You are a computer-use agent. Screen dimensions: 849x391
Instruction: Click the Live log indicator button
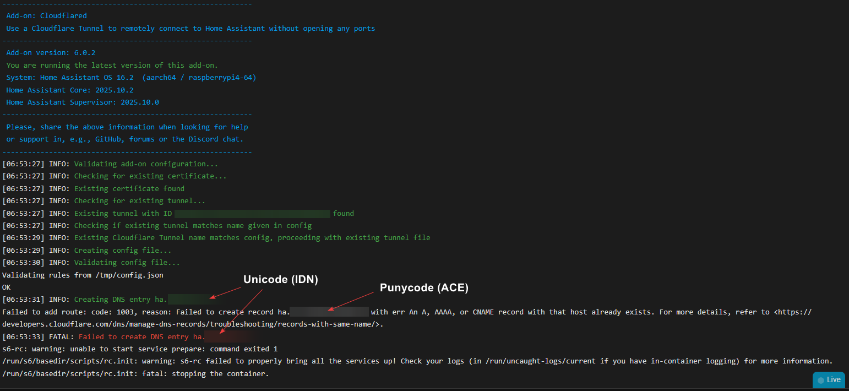pos(829,379)
